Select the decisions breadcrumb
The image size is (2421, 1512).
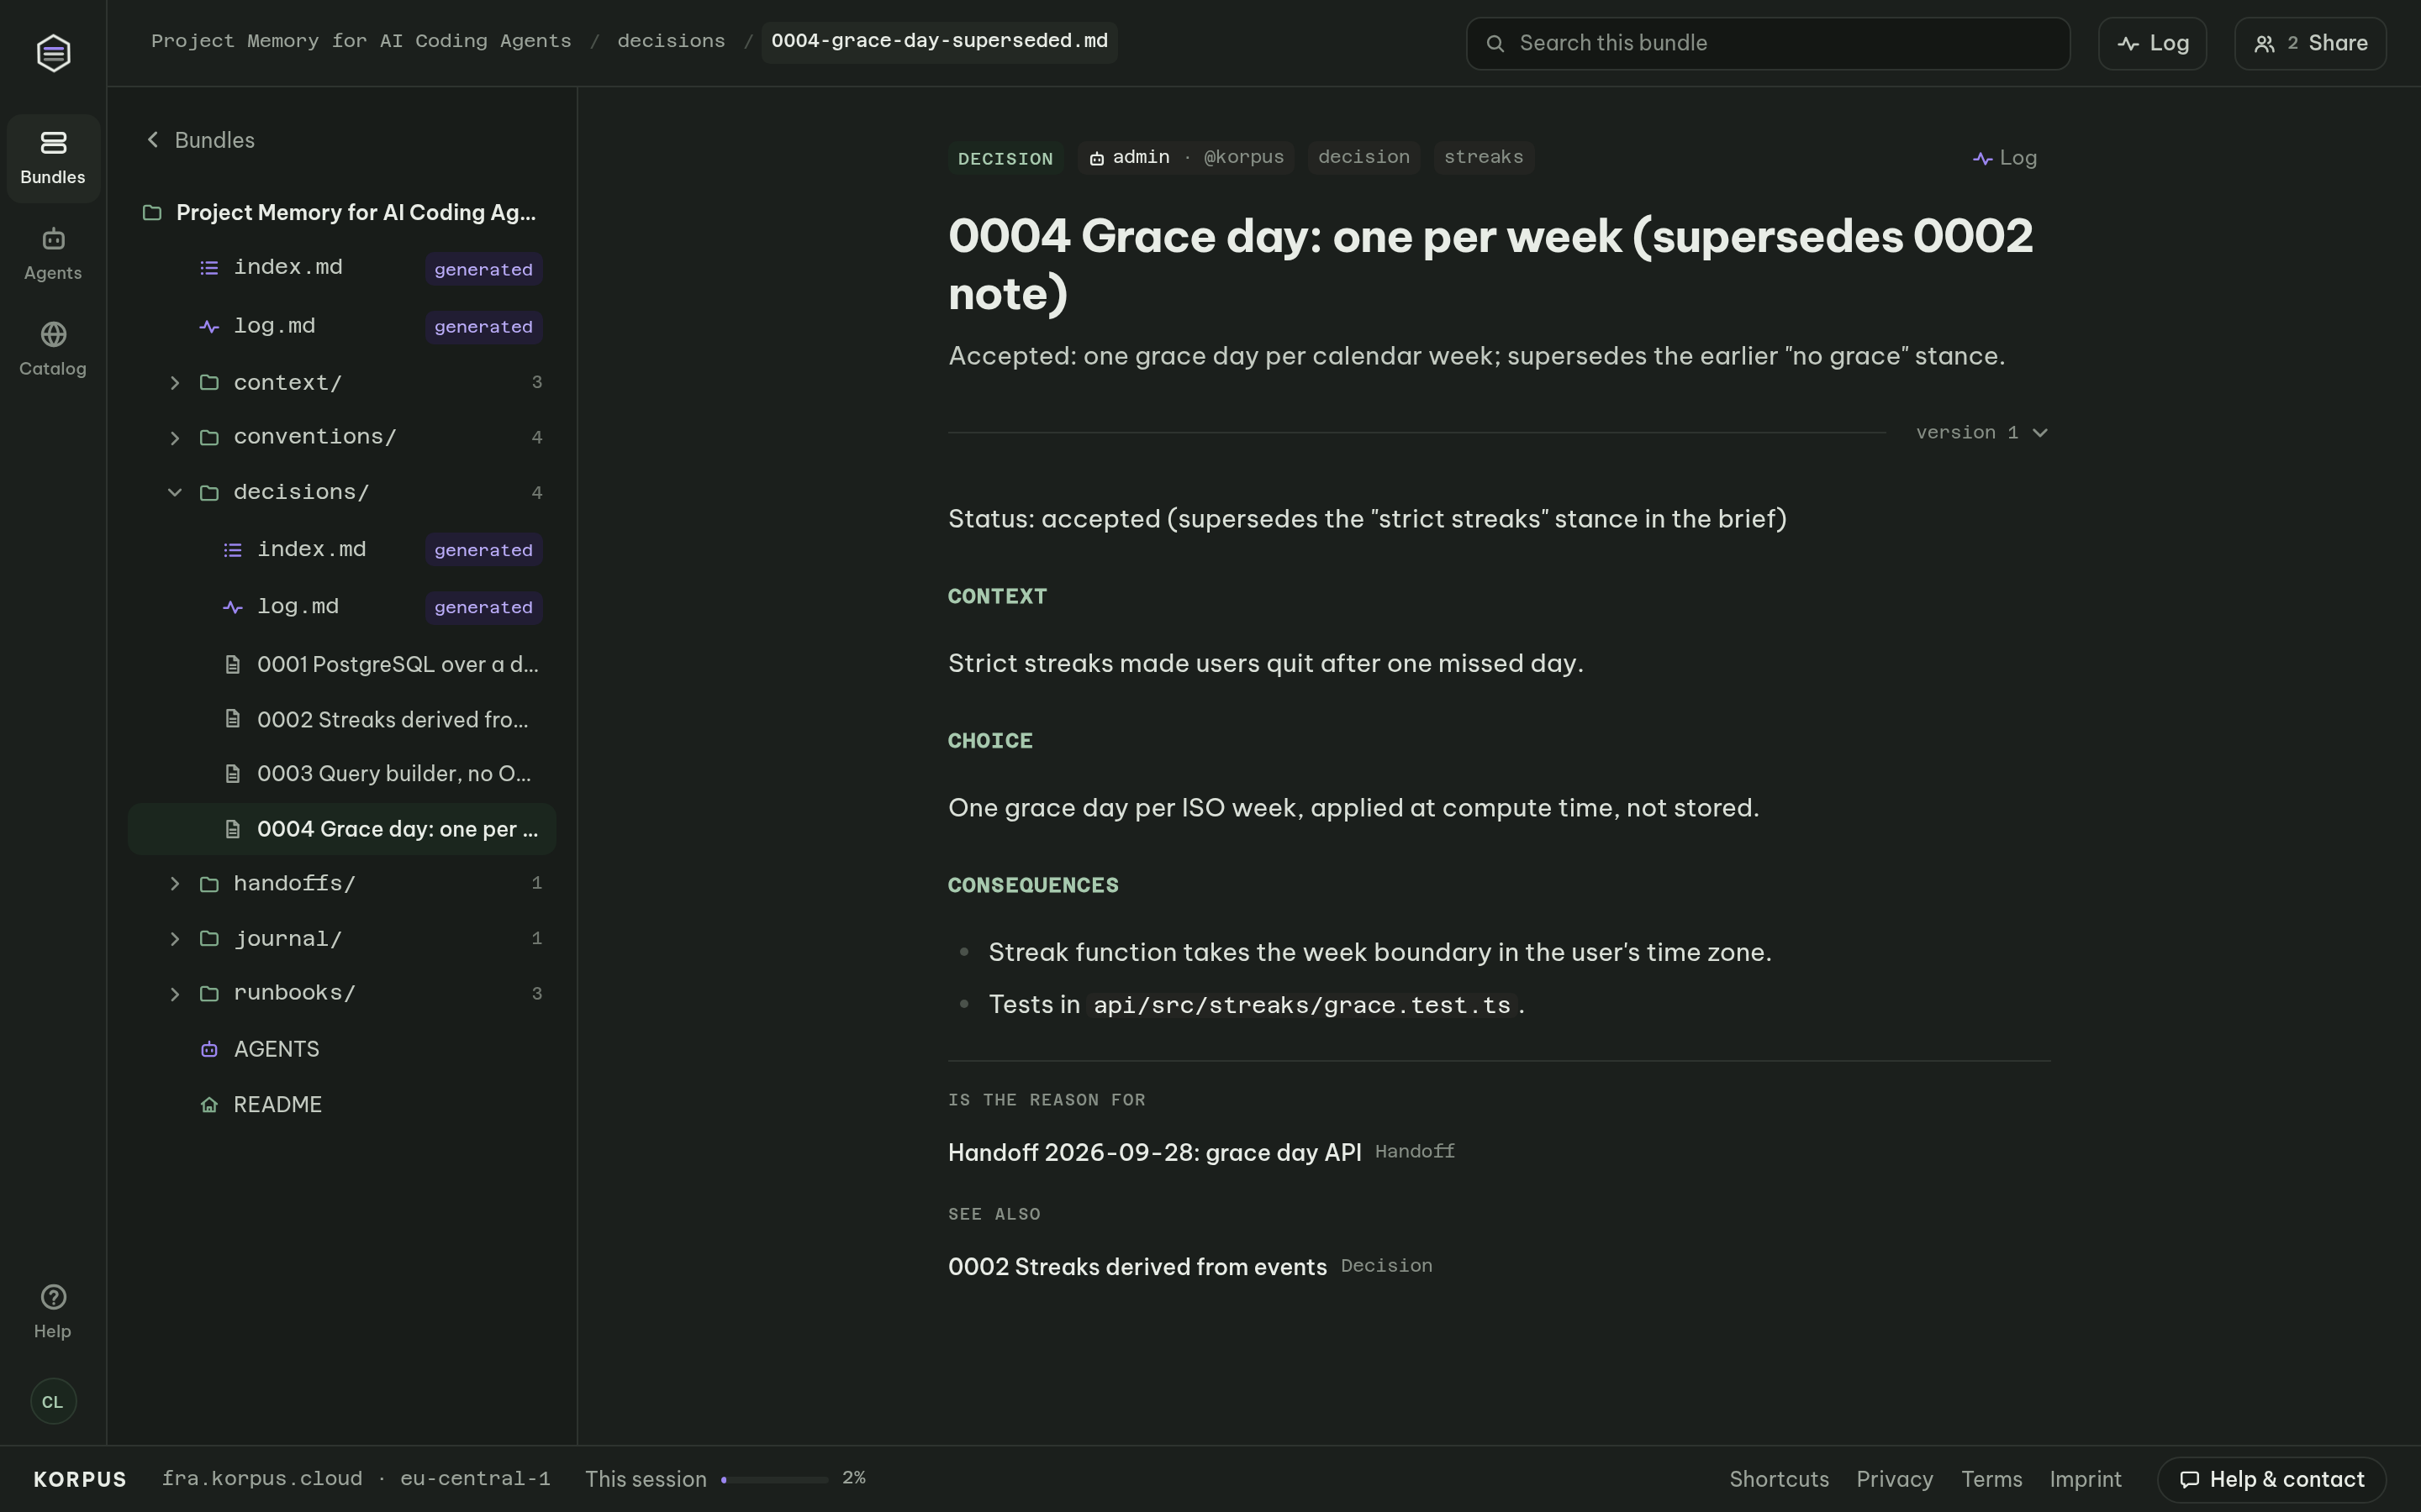coord(672,41)
